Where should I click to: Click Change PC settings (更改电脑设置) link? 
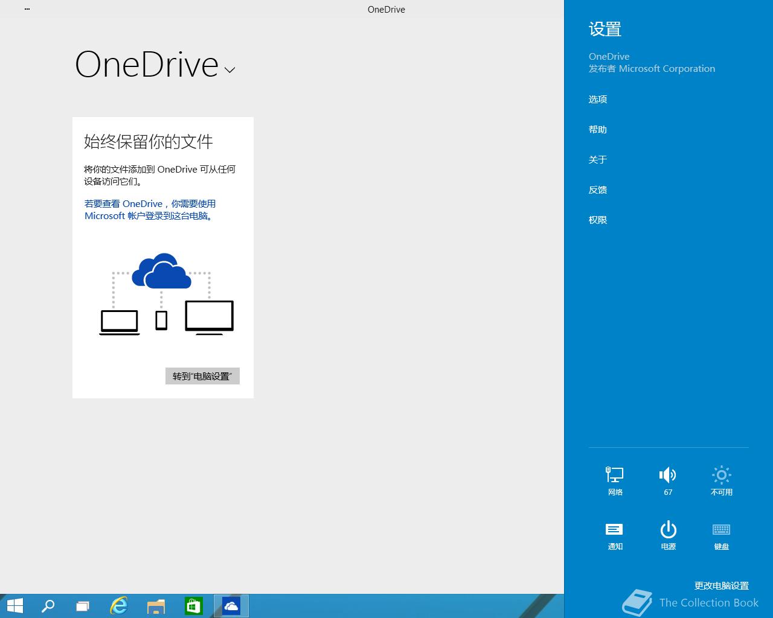721,585
